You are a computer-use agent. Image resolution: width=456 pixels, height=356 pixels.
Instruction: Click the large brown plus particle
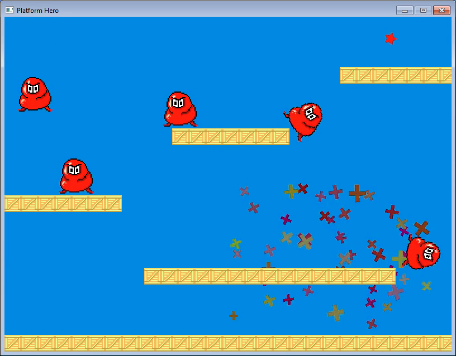point(357,193)
